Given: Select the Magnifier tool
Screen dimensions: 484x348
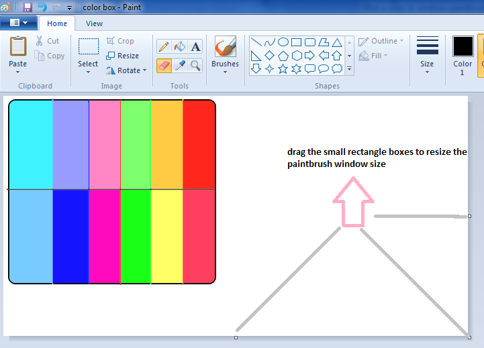Looking at the screenshot, I should pos(195,65).
